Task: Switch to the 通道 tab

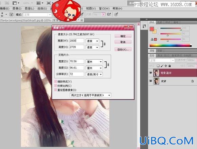Action: click(x=160, y=56)
